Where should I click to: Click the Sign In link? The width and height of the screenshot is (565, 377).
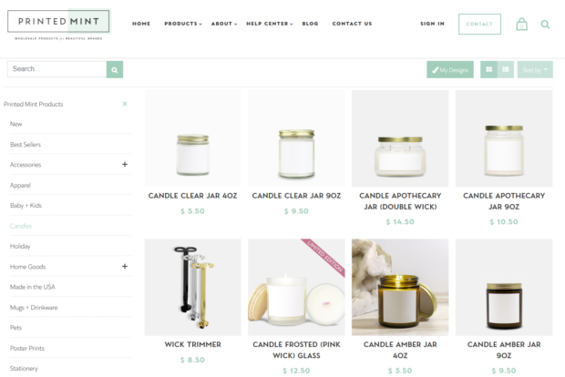[x=432, y=24]
